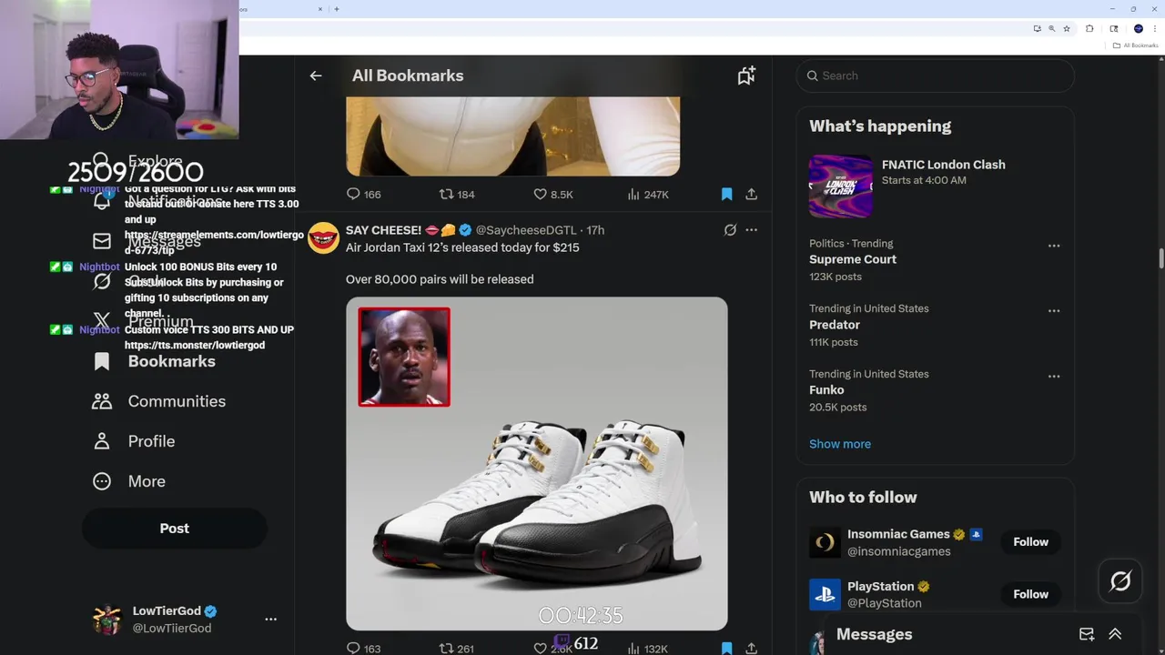1165x655 pixels.
Task: Click Show more under trends
Action: pos(840,444)
